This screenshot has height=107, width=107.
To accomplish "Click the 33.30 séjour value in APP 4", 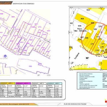I will (x=58, y=86).
